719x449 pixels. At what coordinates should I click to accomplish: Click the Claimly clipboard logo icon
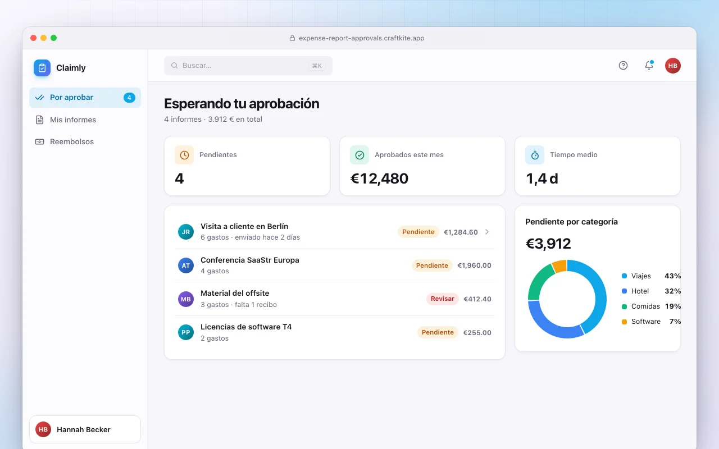[42, 68]
